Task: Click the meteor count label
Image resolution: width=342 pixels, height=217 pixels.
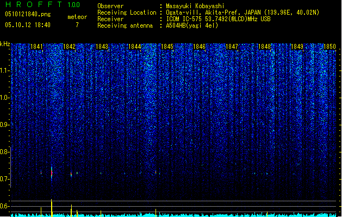Action: pyautogui.click(x=77, y=17)
